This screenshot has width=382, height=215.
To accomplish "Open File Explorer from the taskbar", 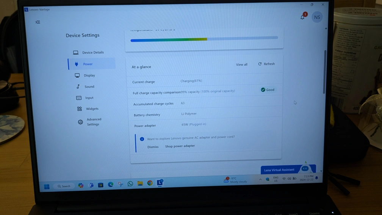I will 140,184.
